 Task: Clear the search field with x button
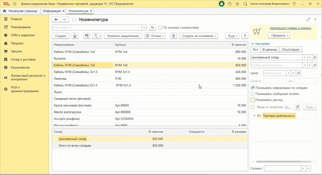[144, 28]
